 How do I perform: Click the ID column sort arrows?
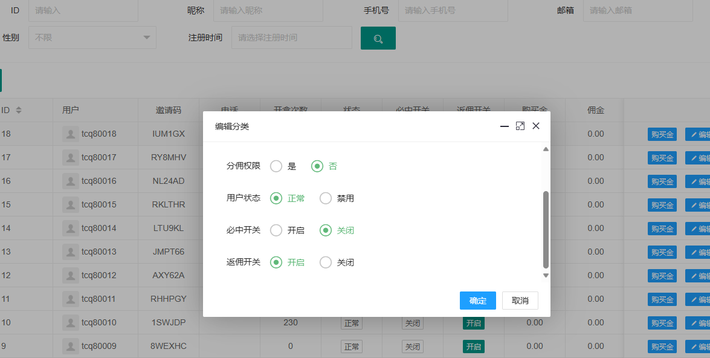[x=18, y=110]
